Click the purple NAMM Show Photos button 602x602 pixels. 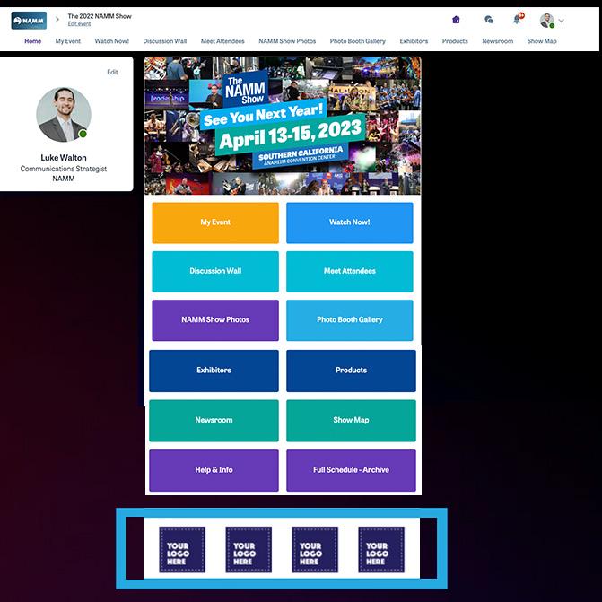coord(215,320)
